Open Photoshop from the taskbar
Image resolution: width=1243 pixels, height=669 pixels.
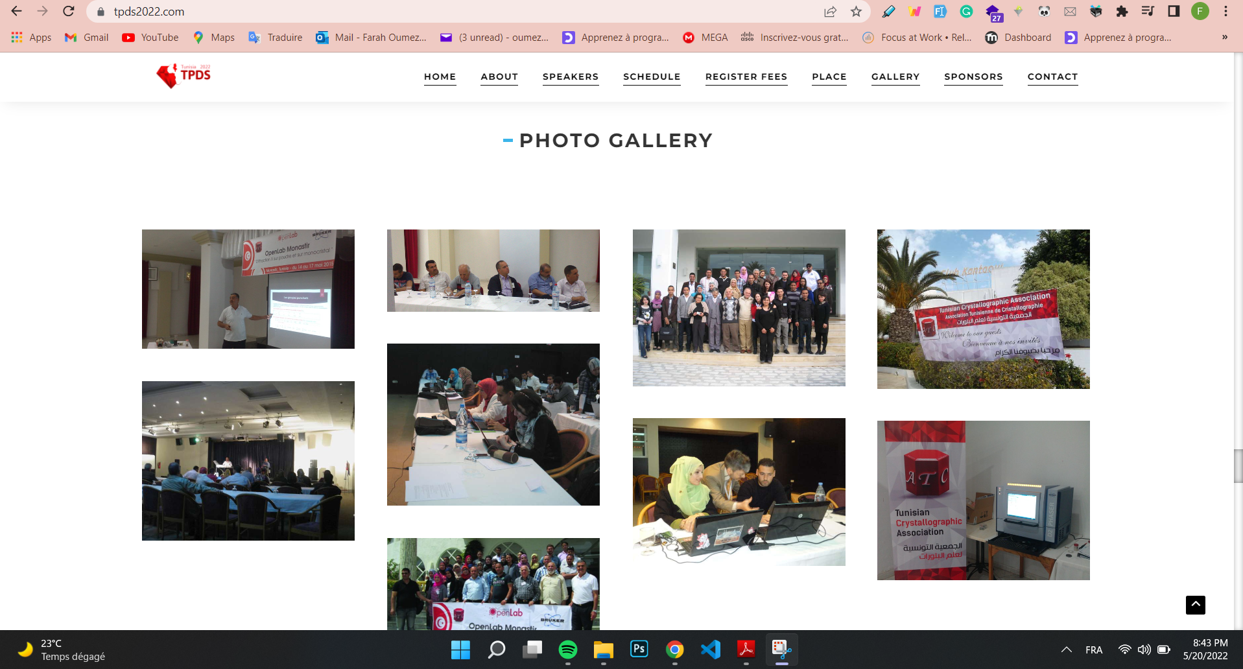pyautogui.click(x=639, y=649)
